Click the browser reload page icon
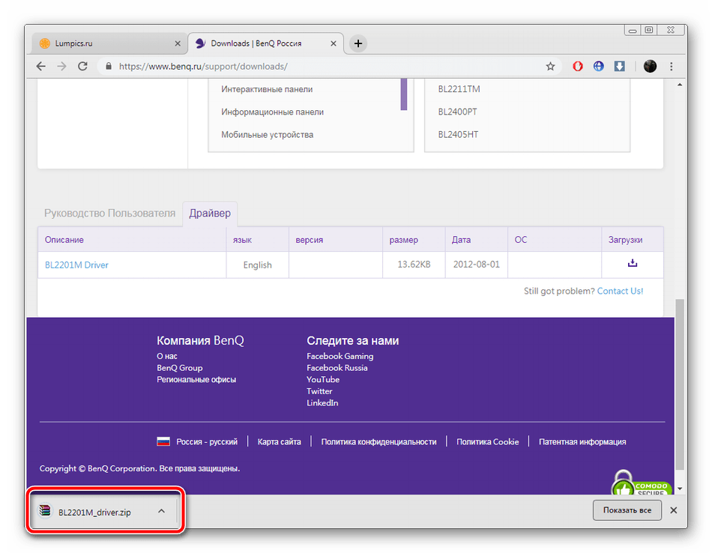This screenshot has width=712, height=553. tap(82, 66)
